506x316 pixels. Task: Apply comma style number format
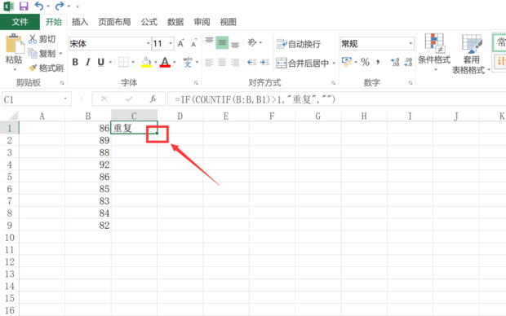tap(378, 62)
